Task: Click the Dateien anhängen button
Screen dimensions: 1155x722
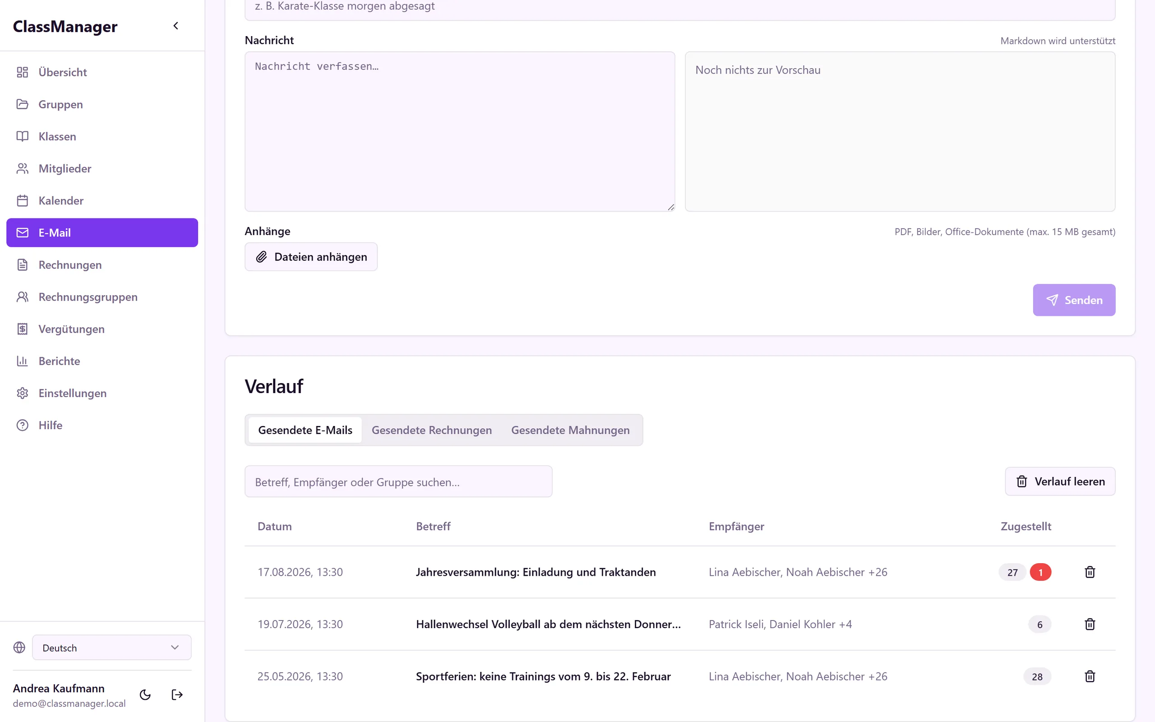Action: point(311,257)
